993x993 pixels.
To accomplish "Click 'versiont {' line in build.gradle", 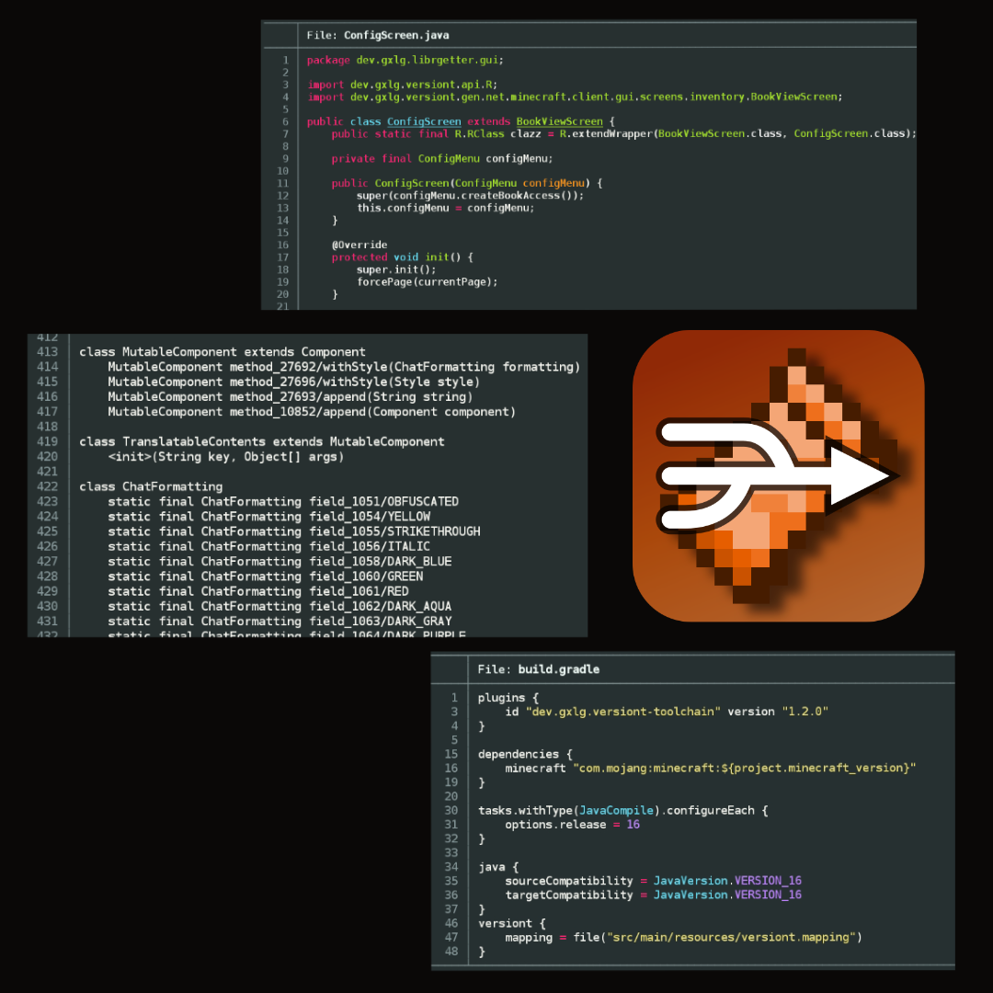I will [x=511, y=923].
